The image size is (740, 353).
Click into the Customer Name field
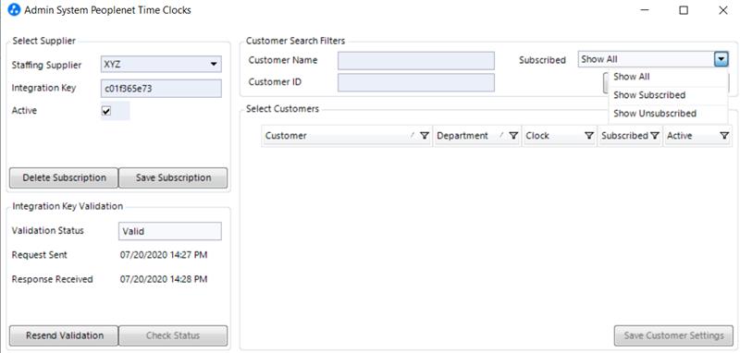(x=416, y=61)
